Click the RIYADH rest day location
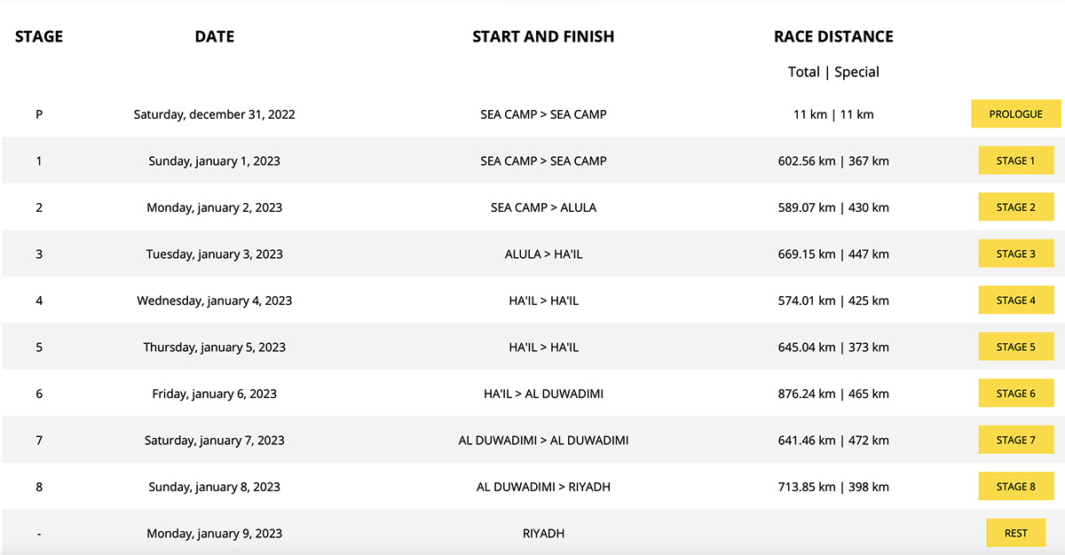 click(543, 534)
